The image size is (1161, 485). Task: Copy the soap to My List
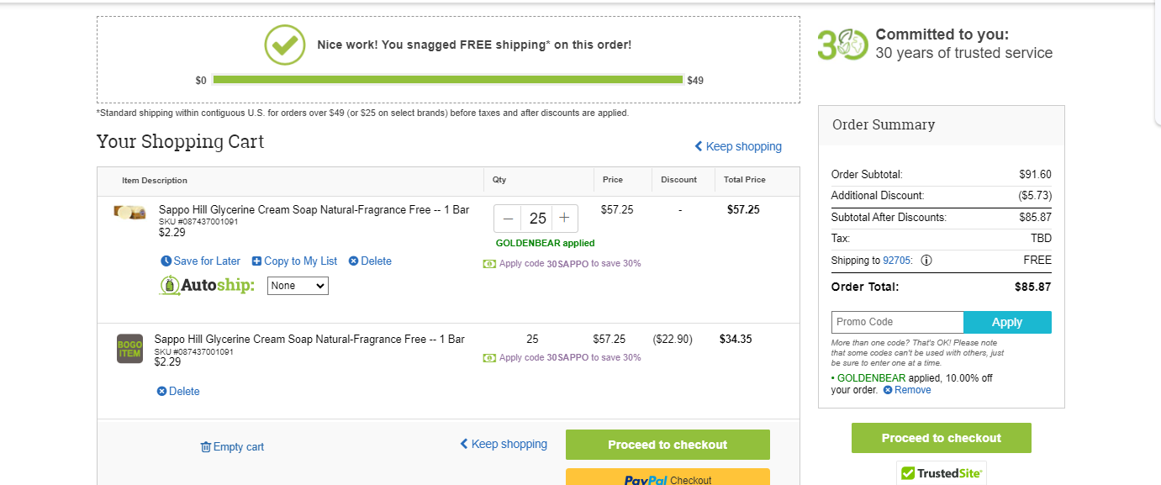pyautogui.click(x=294, y=261)
